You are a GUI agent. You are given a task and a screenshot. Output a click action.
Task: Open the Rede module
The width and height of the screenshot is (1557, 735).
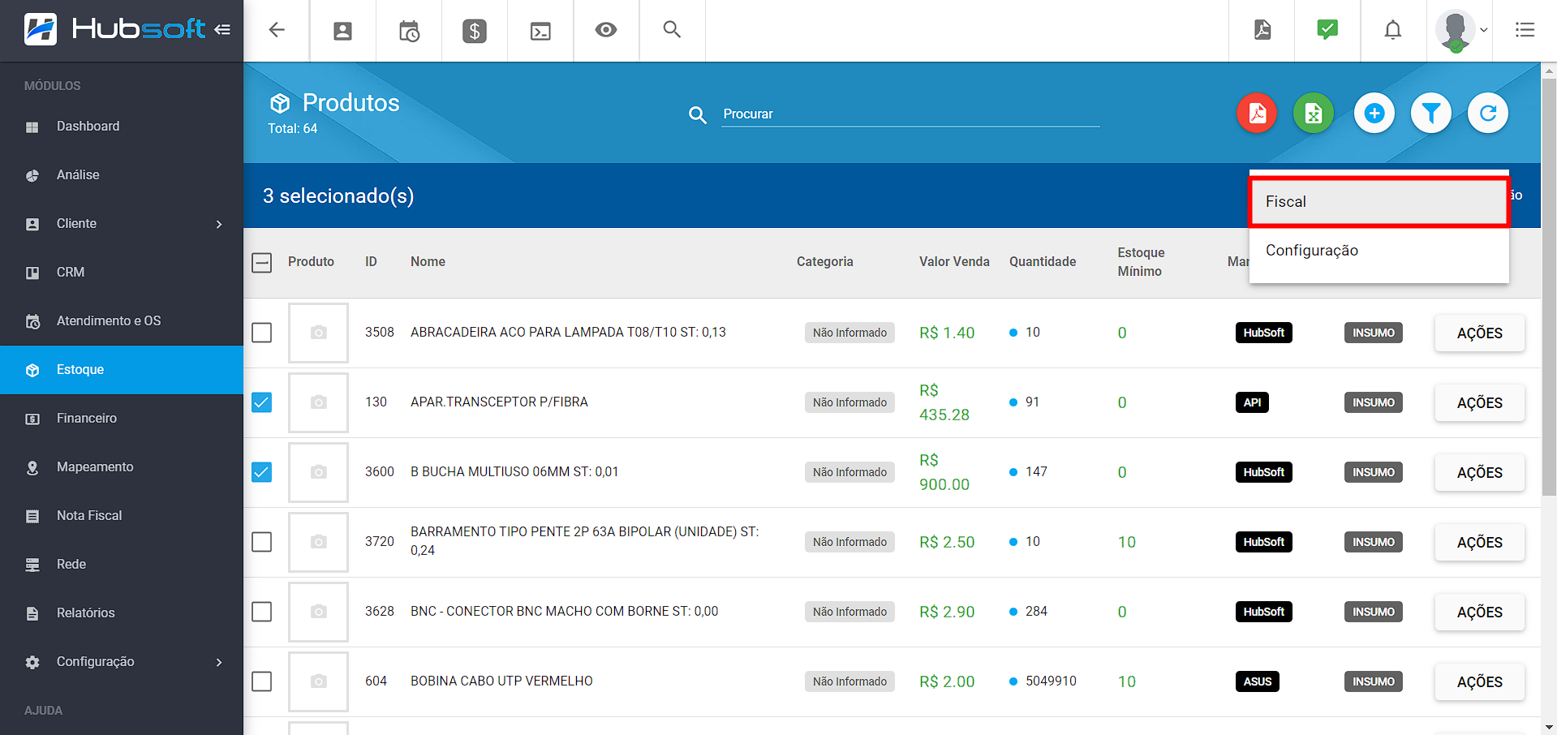tap(122, 565)
